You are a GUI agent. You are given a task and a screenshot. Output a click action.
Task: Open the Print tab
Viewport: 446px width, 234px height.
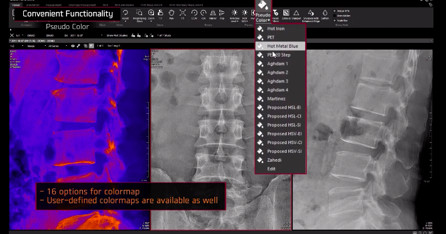pyautogui.click(x=106, y=5)
